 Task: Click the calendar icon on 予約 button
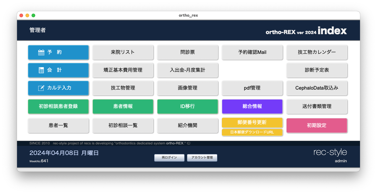41,52
